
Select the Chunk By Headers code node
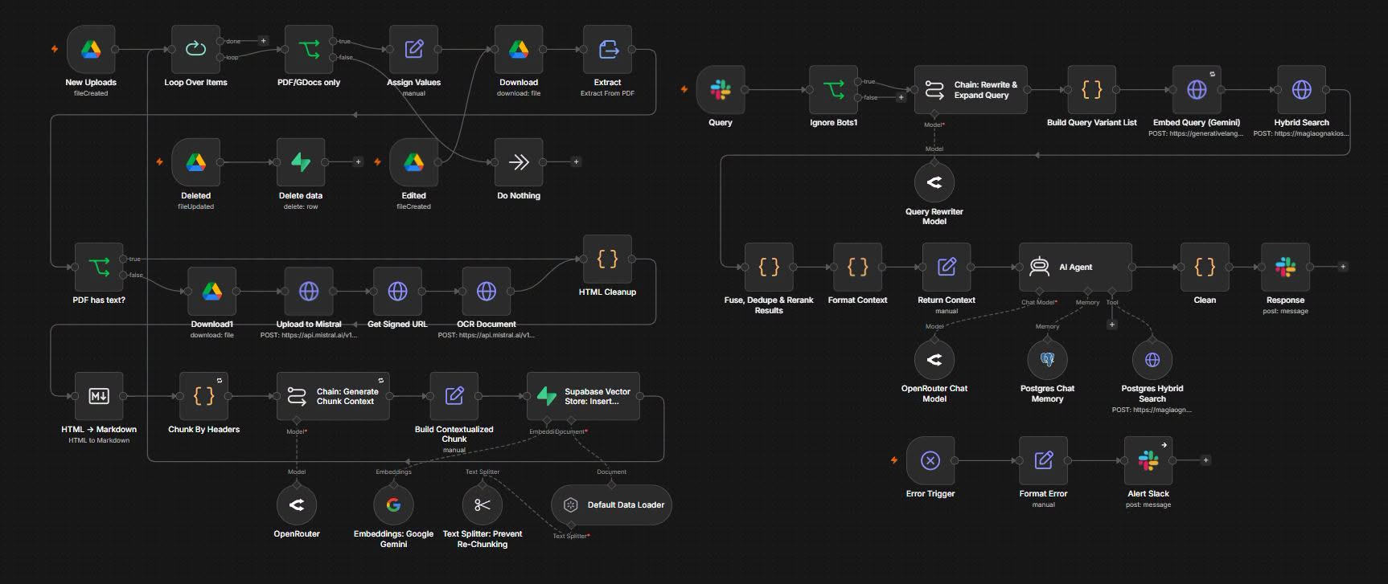click(203, 396)
